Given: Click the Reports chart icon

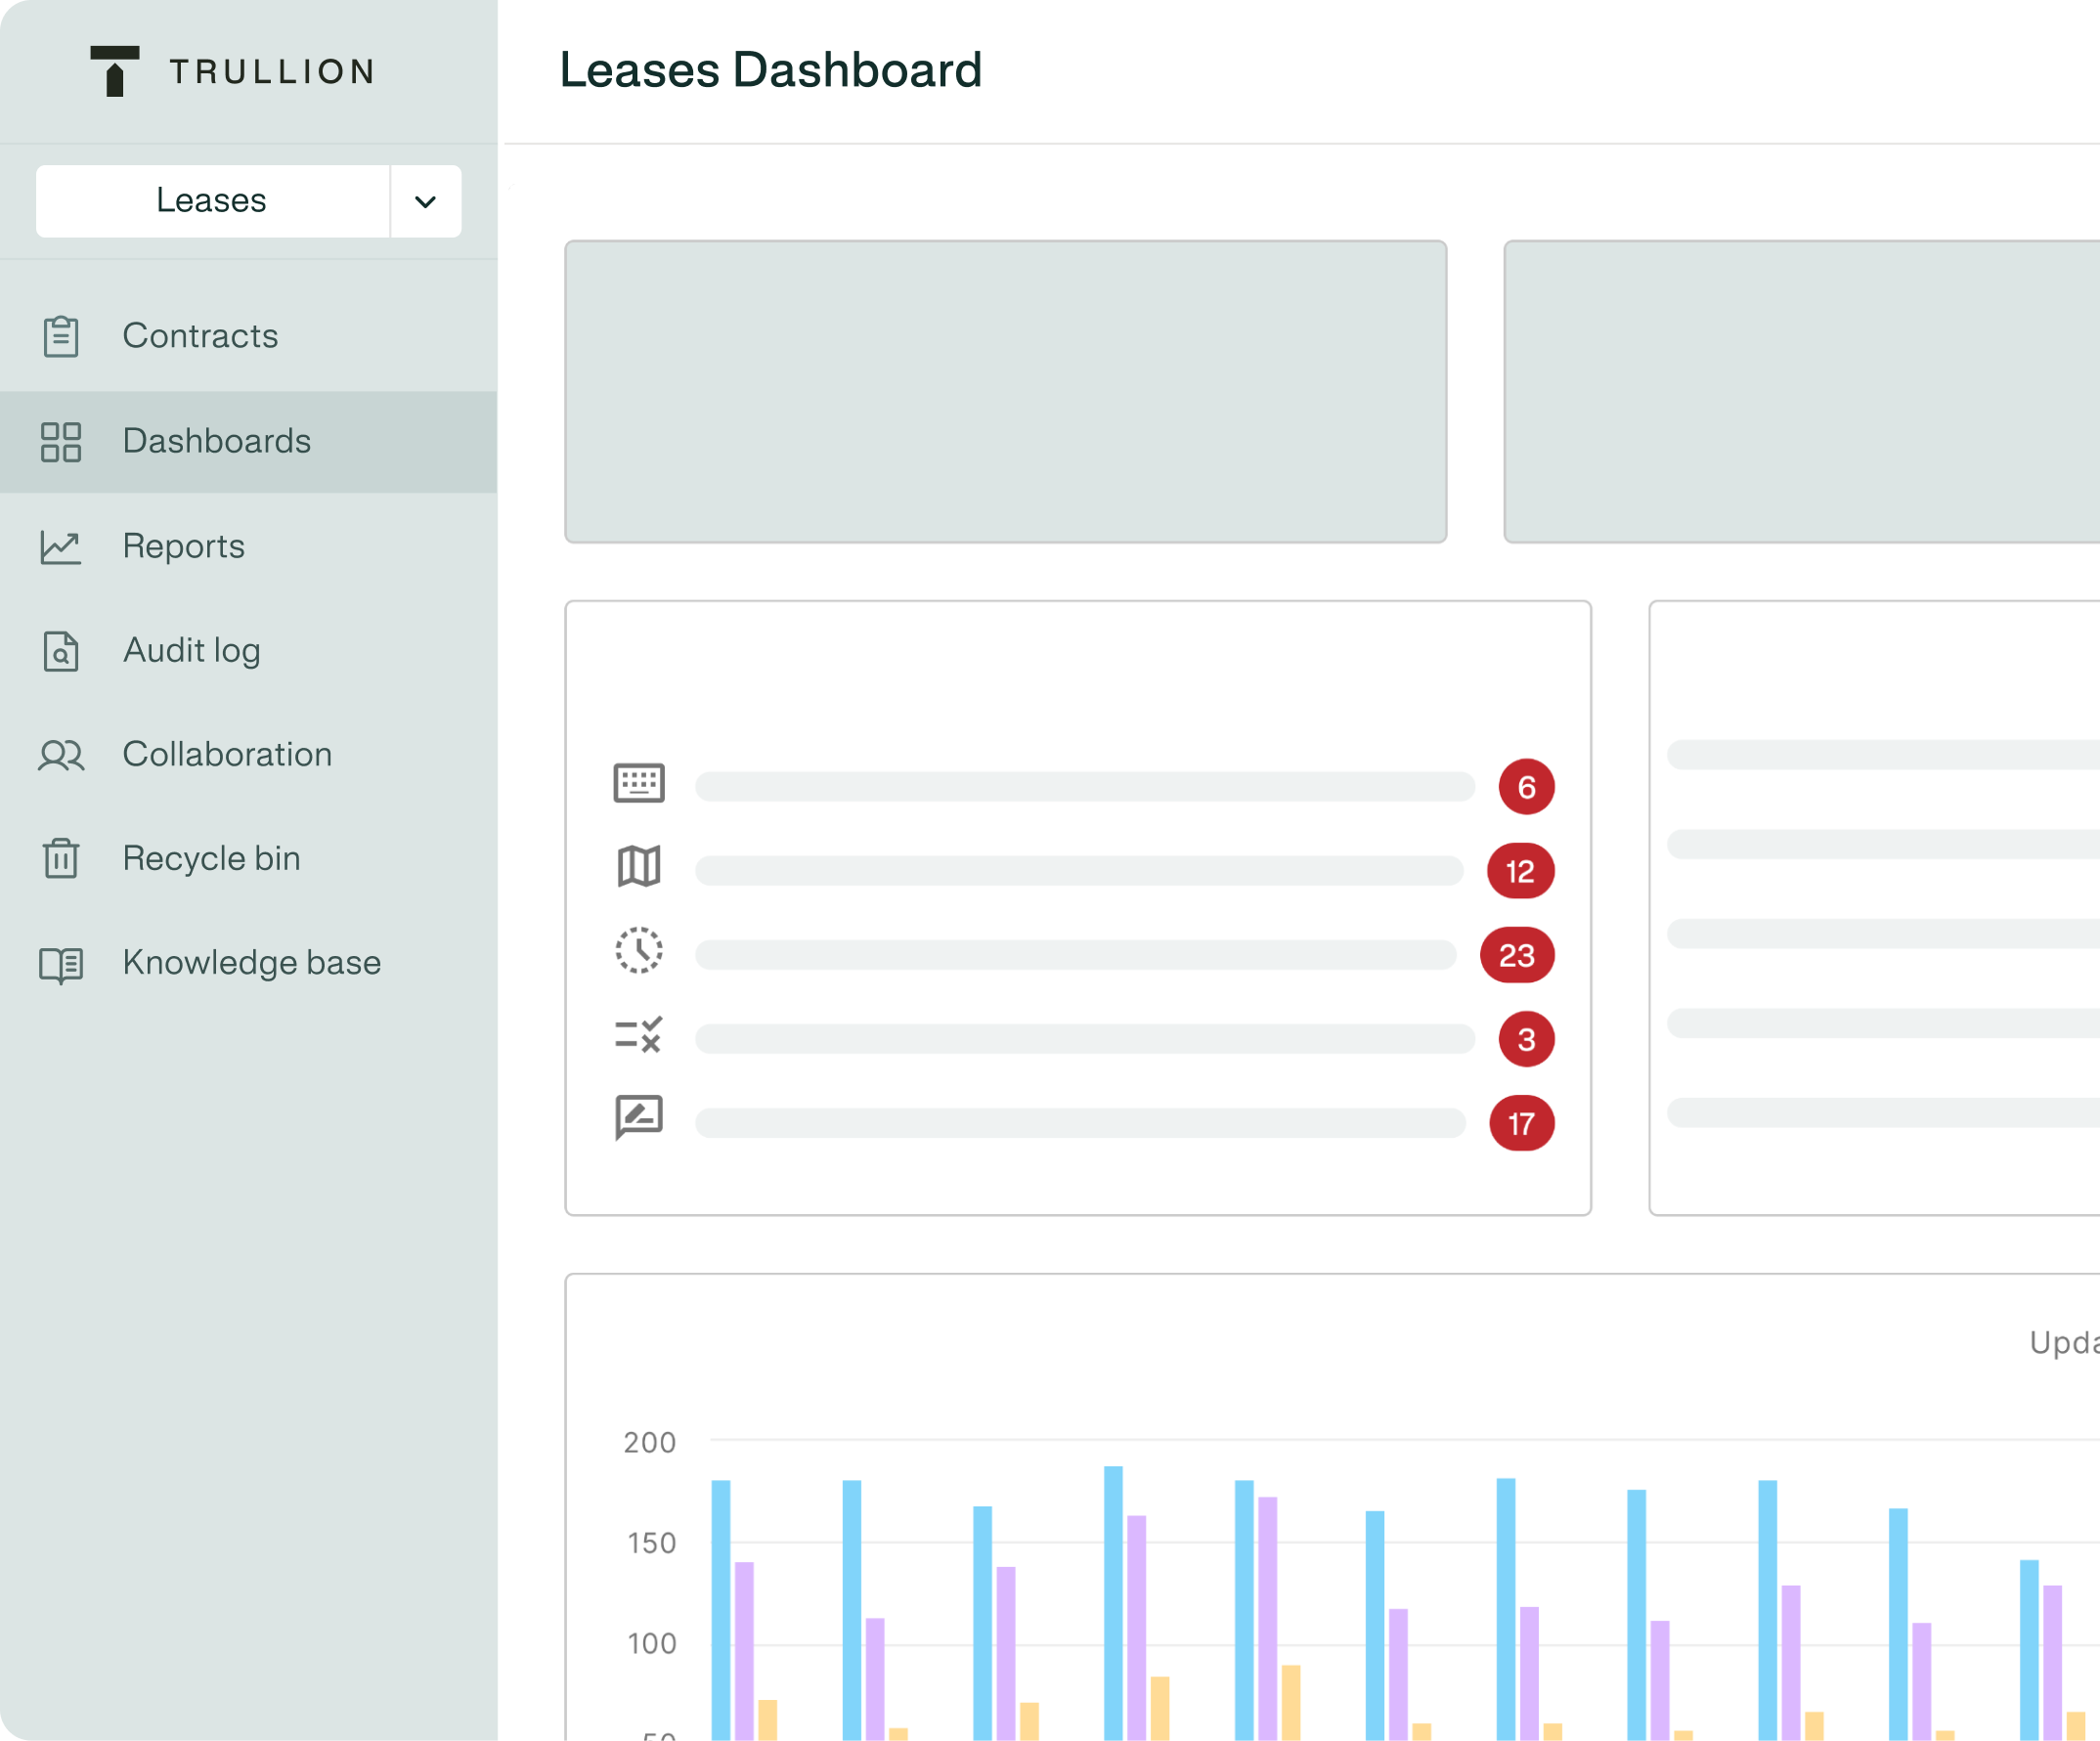Looking at the screenshot, I should tap(61, 547).
